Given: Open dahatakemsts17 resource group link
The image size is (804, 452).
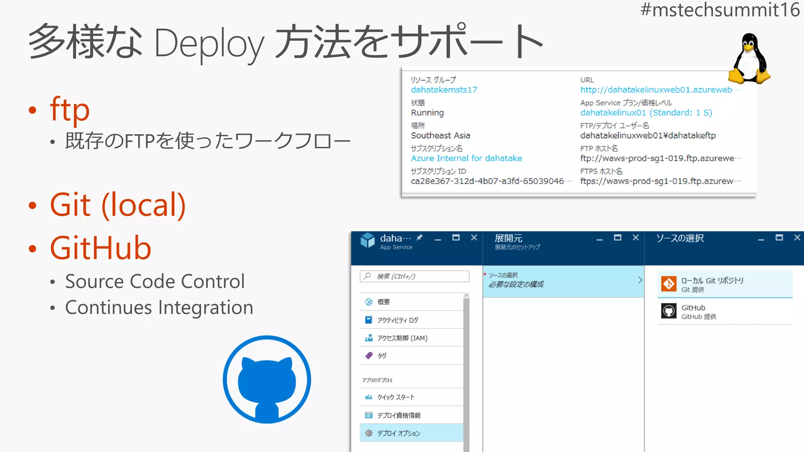Looking at the screenshot, I should tap(444, 90).
